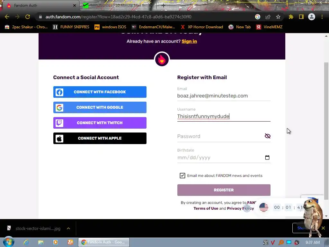Launch Internet Explorer from the taskbar
The height and width of the screenshot is (247, 329).
[x=26, y=242]
